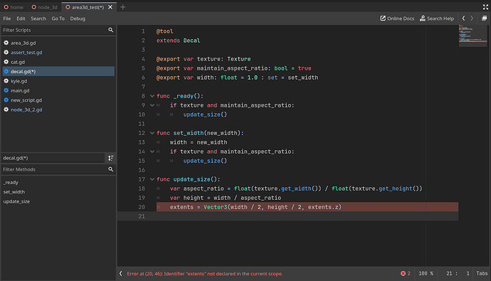
Task: Click the gear icon beside decal.gd(*)
Action: point(6,71)
